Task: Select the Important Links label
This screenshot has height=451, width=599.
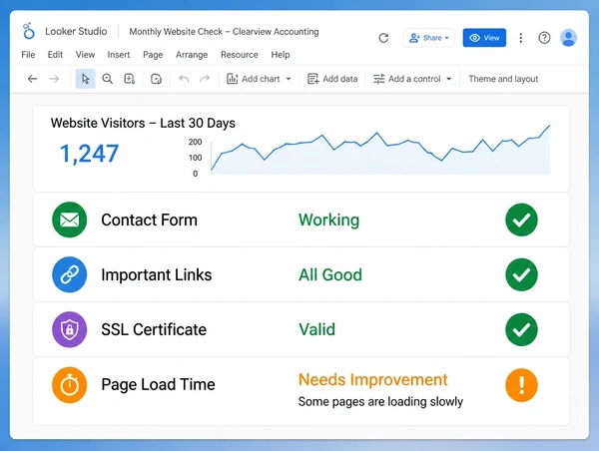Action: [157, 275]
